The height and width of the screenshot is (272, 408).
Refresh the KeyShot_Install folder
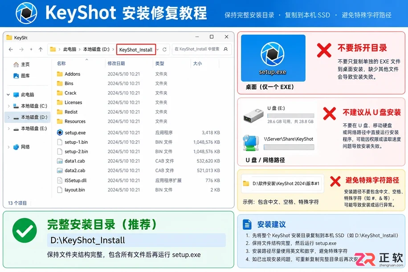point(164,49)
